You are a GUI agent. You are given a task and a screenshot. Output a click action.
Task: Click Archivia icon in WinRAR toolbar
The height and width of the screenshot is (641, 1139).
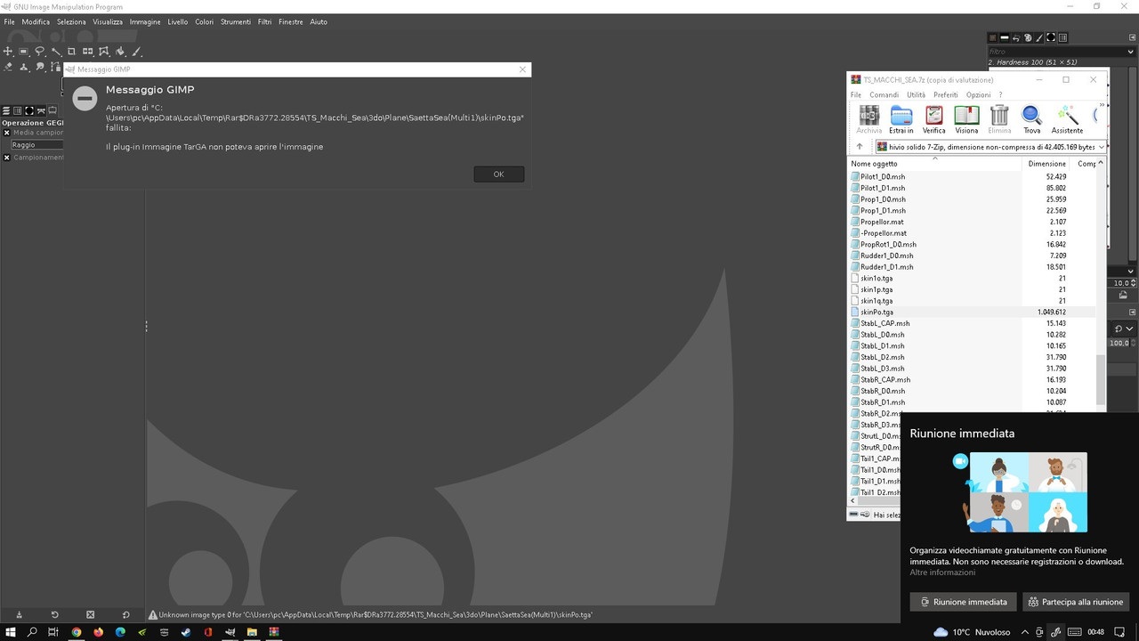coord(868,119)
